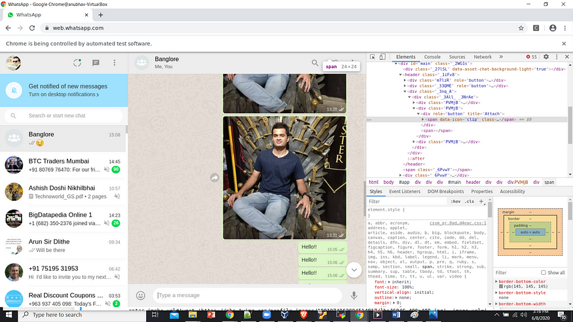Open the DOM Breakpoints tab

tap(445, 191)
